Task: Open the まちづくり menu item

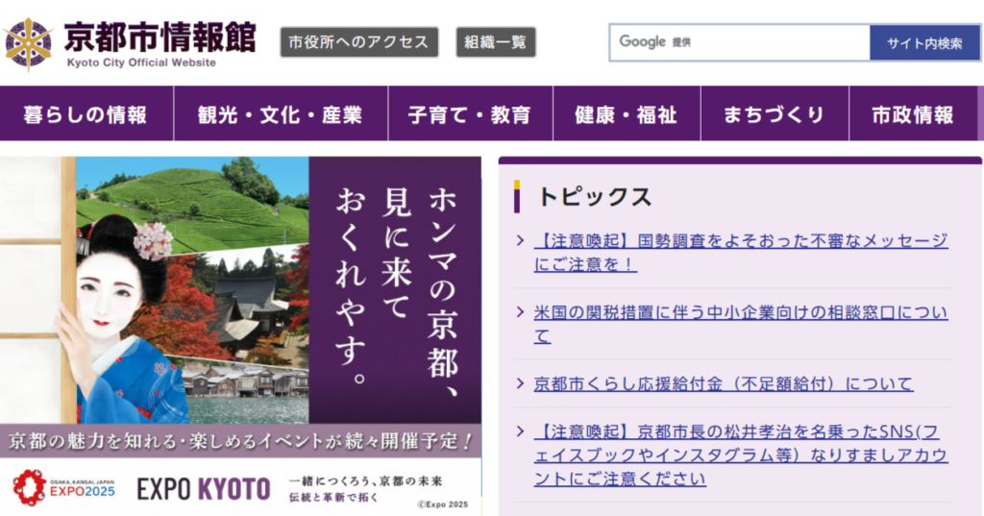Action: tap(774, 114)
